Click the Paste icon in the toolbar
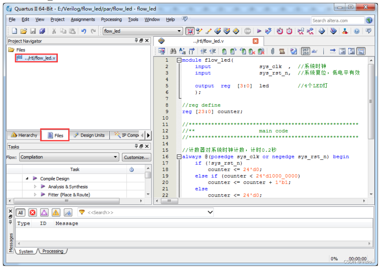 [x=72, y=31]
